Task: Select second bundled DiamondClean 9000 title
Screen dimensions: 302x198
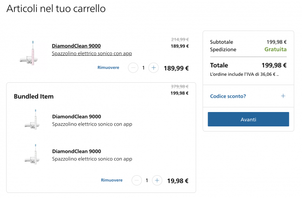Action: click(77, 151)
